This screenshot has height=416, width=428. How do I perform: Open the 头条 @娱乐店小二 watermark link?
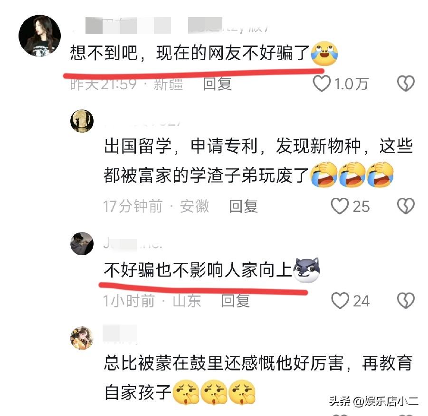(x=374, y=401)
